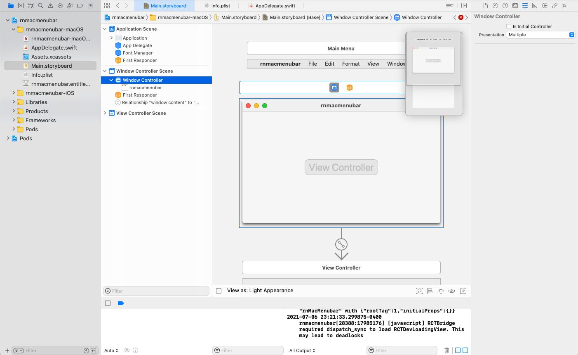This screenshot has height=355, width=578.
Task: Click First Responder cube on canvas dock
Action: coord(350,88)
